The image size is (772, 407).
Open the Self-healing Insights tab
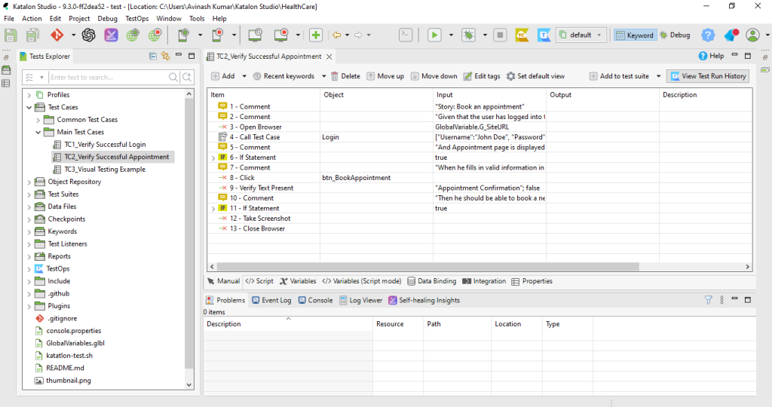424,300
